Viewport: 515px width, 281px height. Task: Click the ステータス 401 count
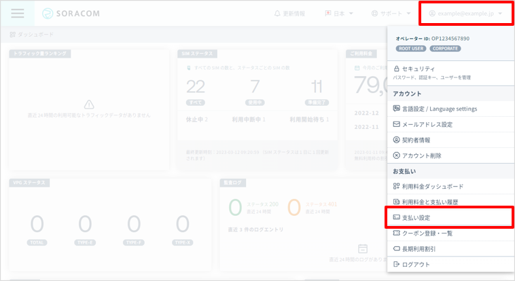pos(294,208)
